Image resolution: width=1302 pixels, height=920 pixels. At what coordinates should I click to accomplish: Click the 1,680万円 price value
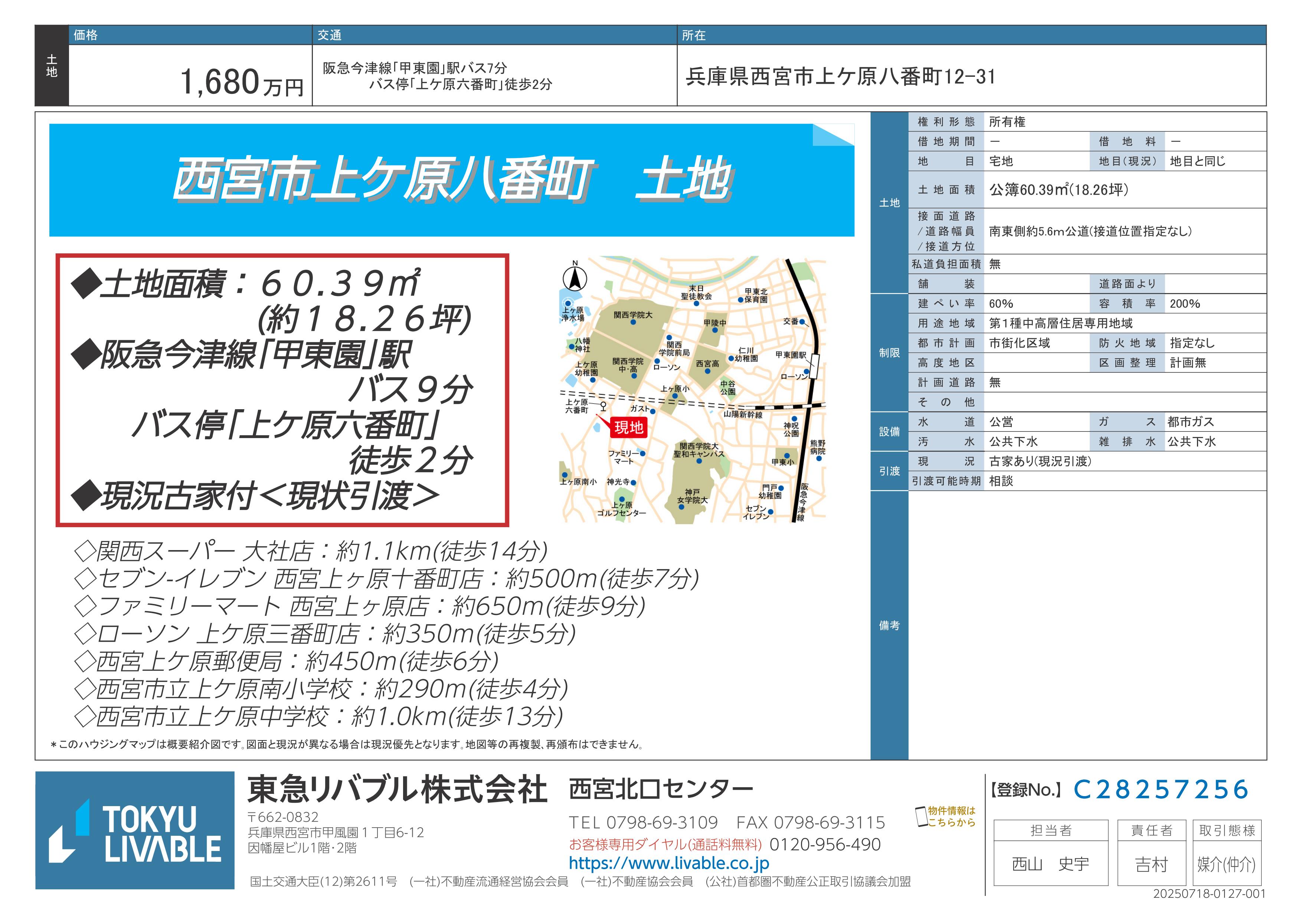pyautogui.click(x=242, y=83)
